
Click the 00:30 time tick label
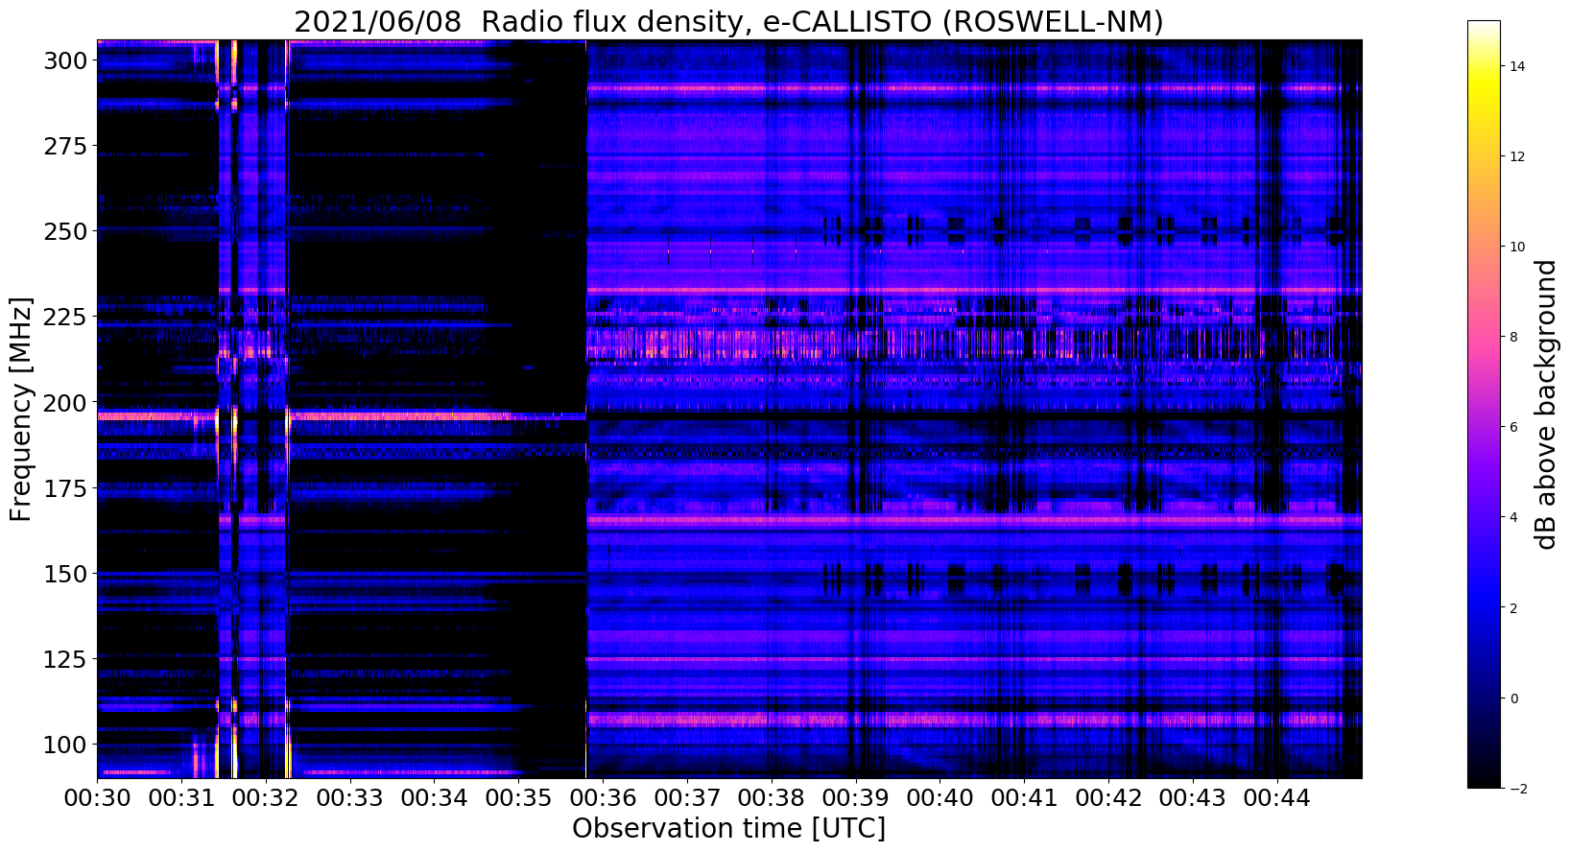pyautogui.click(x=97, y=797)
